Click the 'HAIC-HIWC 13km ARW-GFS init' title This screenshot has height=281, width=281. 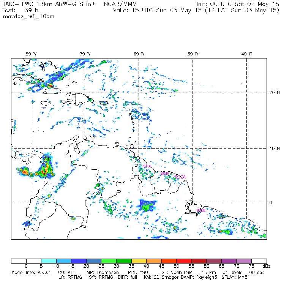pos(48,4)
